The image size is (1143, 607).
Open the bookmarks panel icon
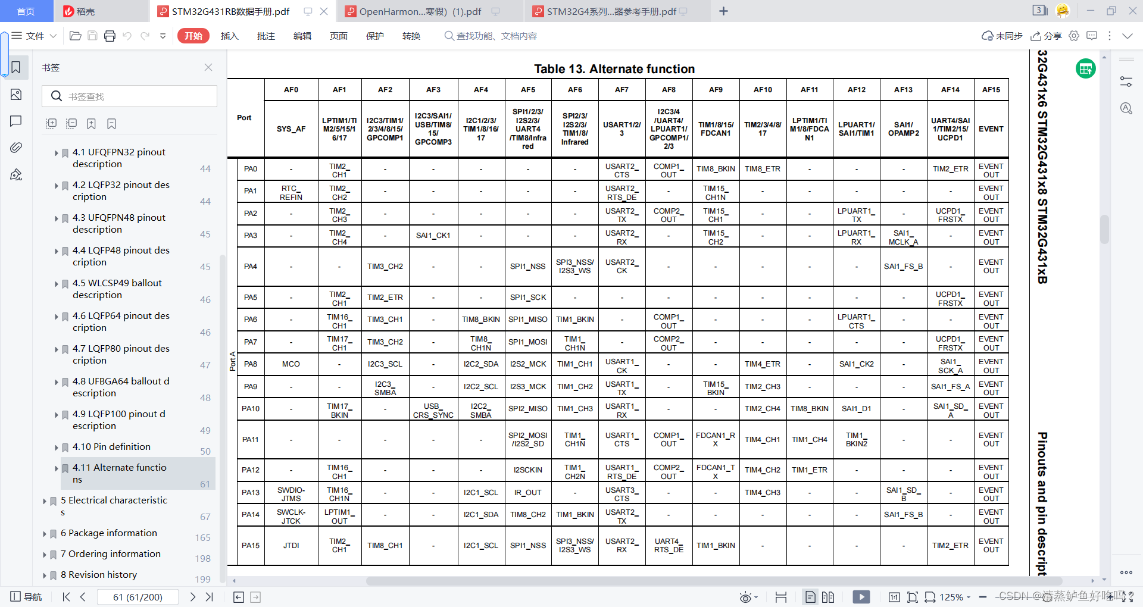click(x=16, y=67)
